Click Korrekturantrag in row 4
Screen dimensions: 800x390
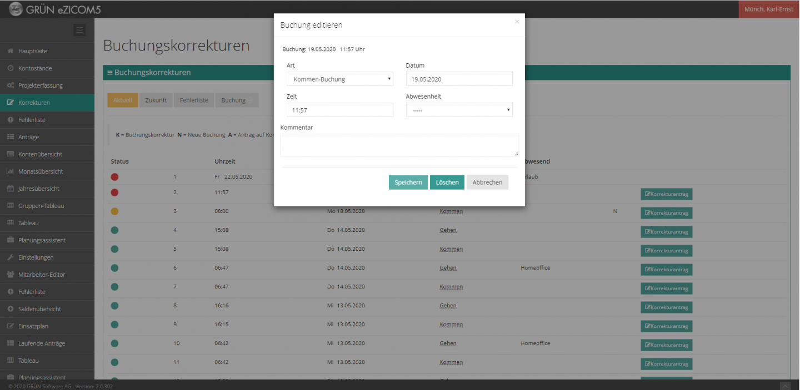(x=666, y=232)
